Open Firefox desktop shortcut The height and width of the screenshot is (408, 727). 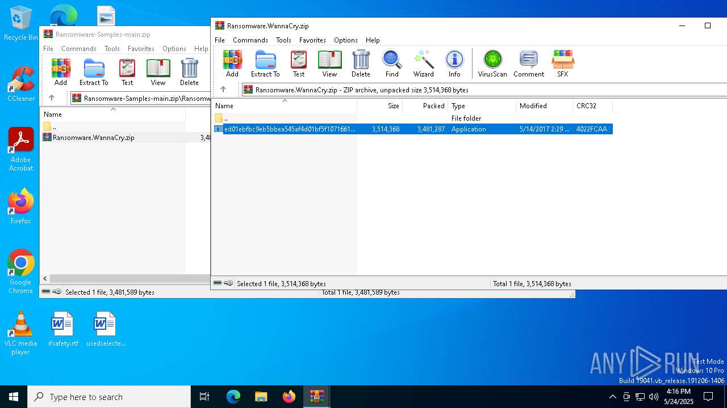(21, 207)
